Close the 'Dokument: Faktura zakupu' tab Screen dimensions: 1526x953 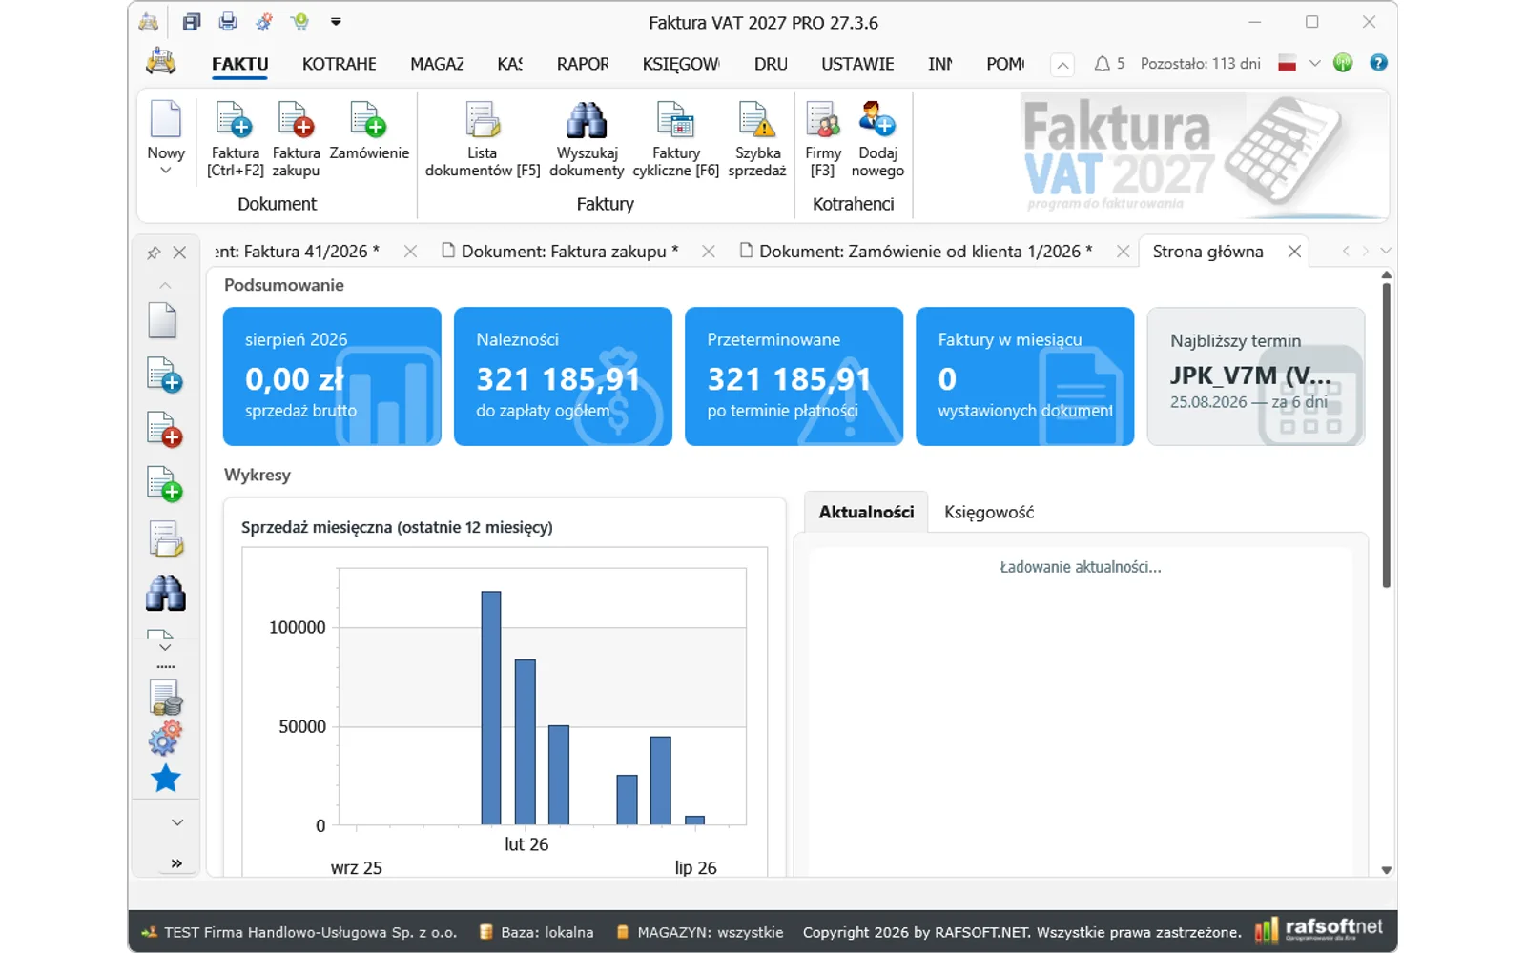[x=709, y=252]
